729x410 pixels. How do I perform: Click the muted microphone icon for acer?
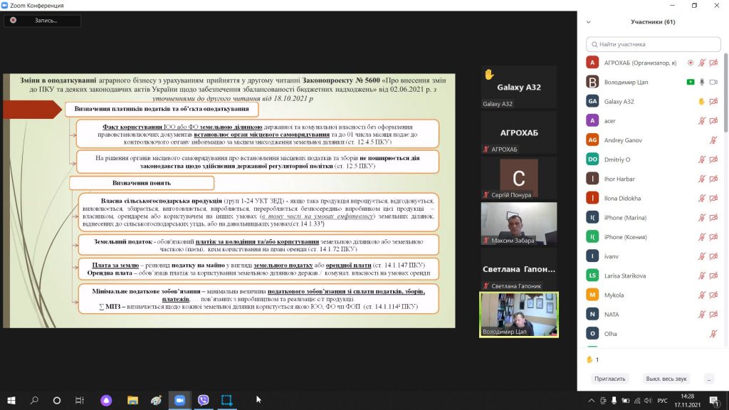coord(701,120)
